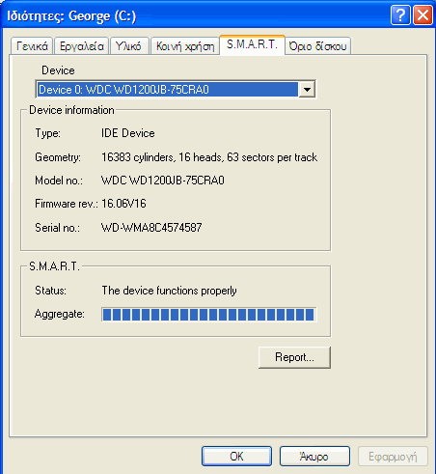436x474 pixels.
Task: Click the firmware revision 16.06V16
Action: pyautogui.click(x=123, y=204)
